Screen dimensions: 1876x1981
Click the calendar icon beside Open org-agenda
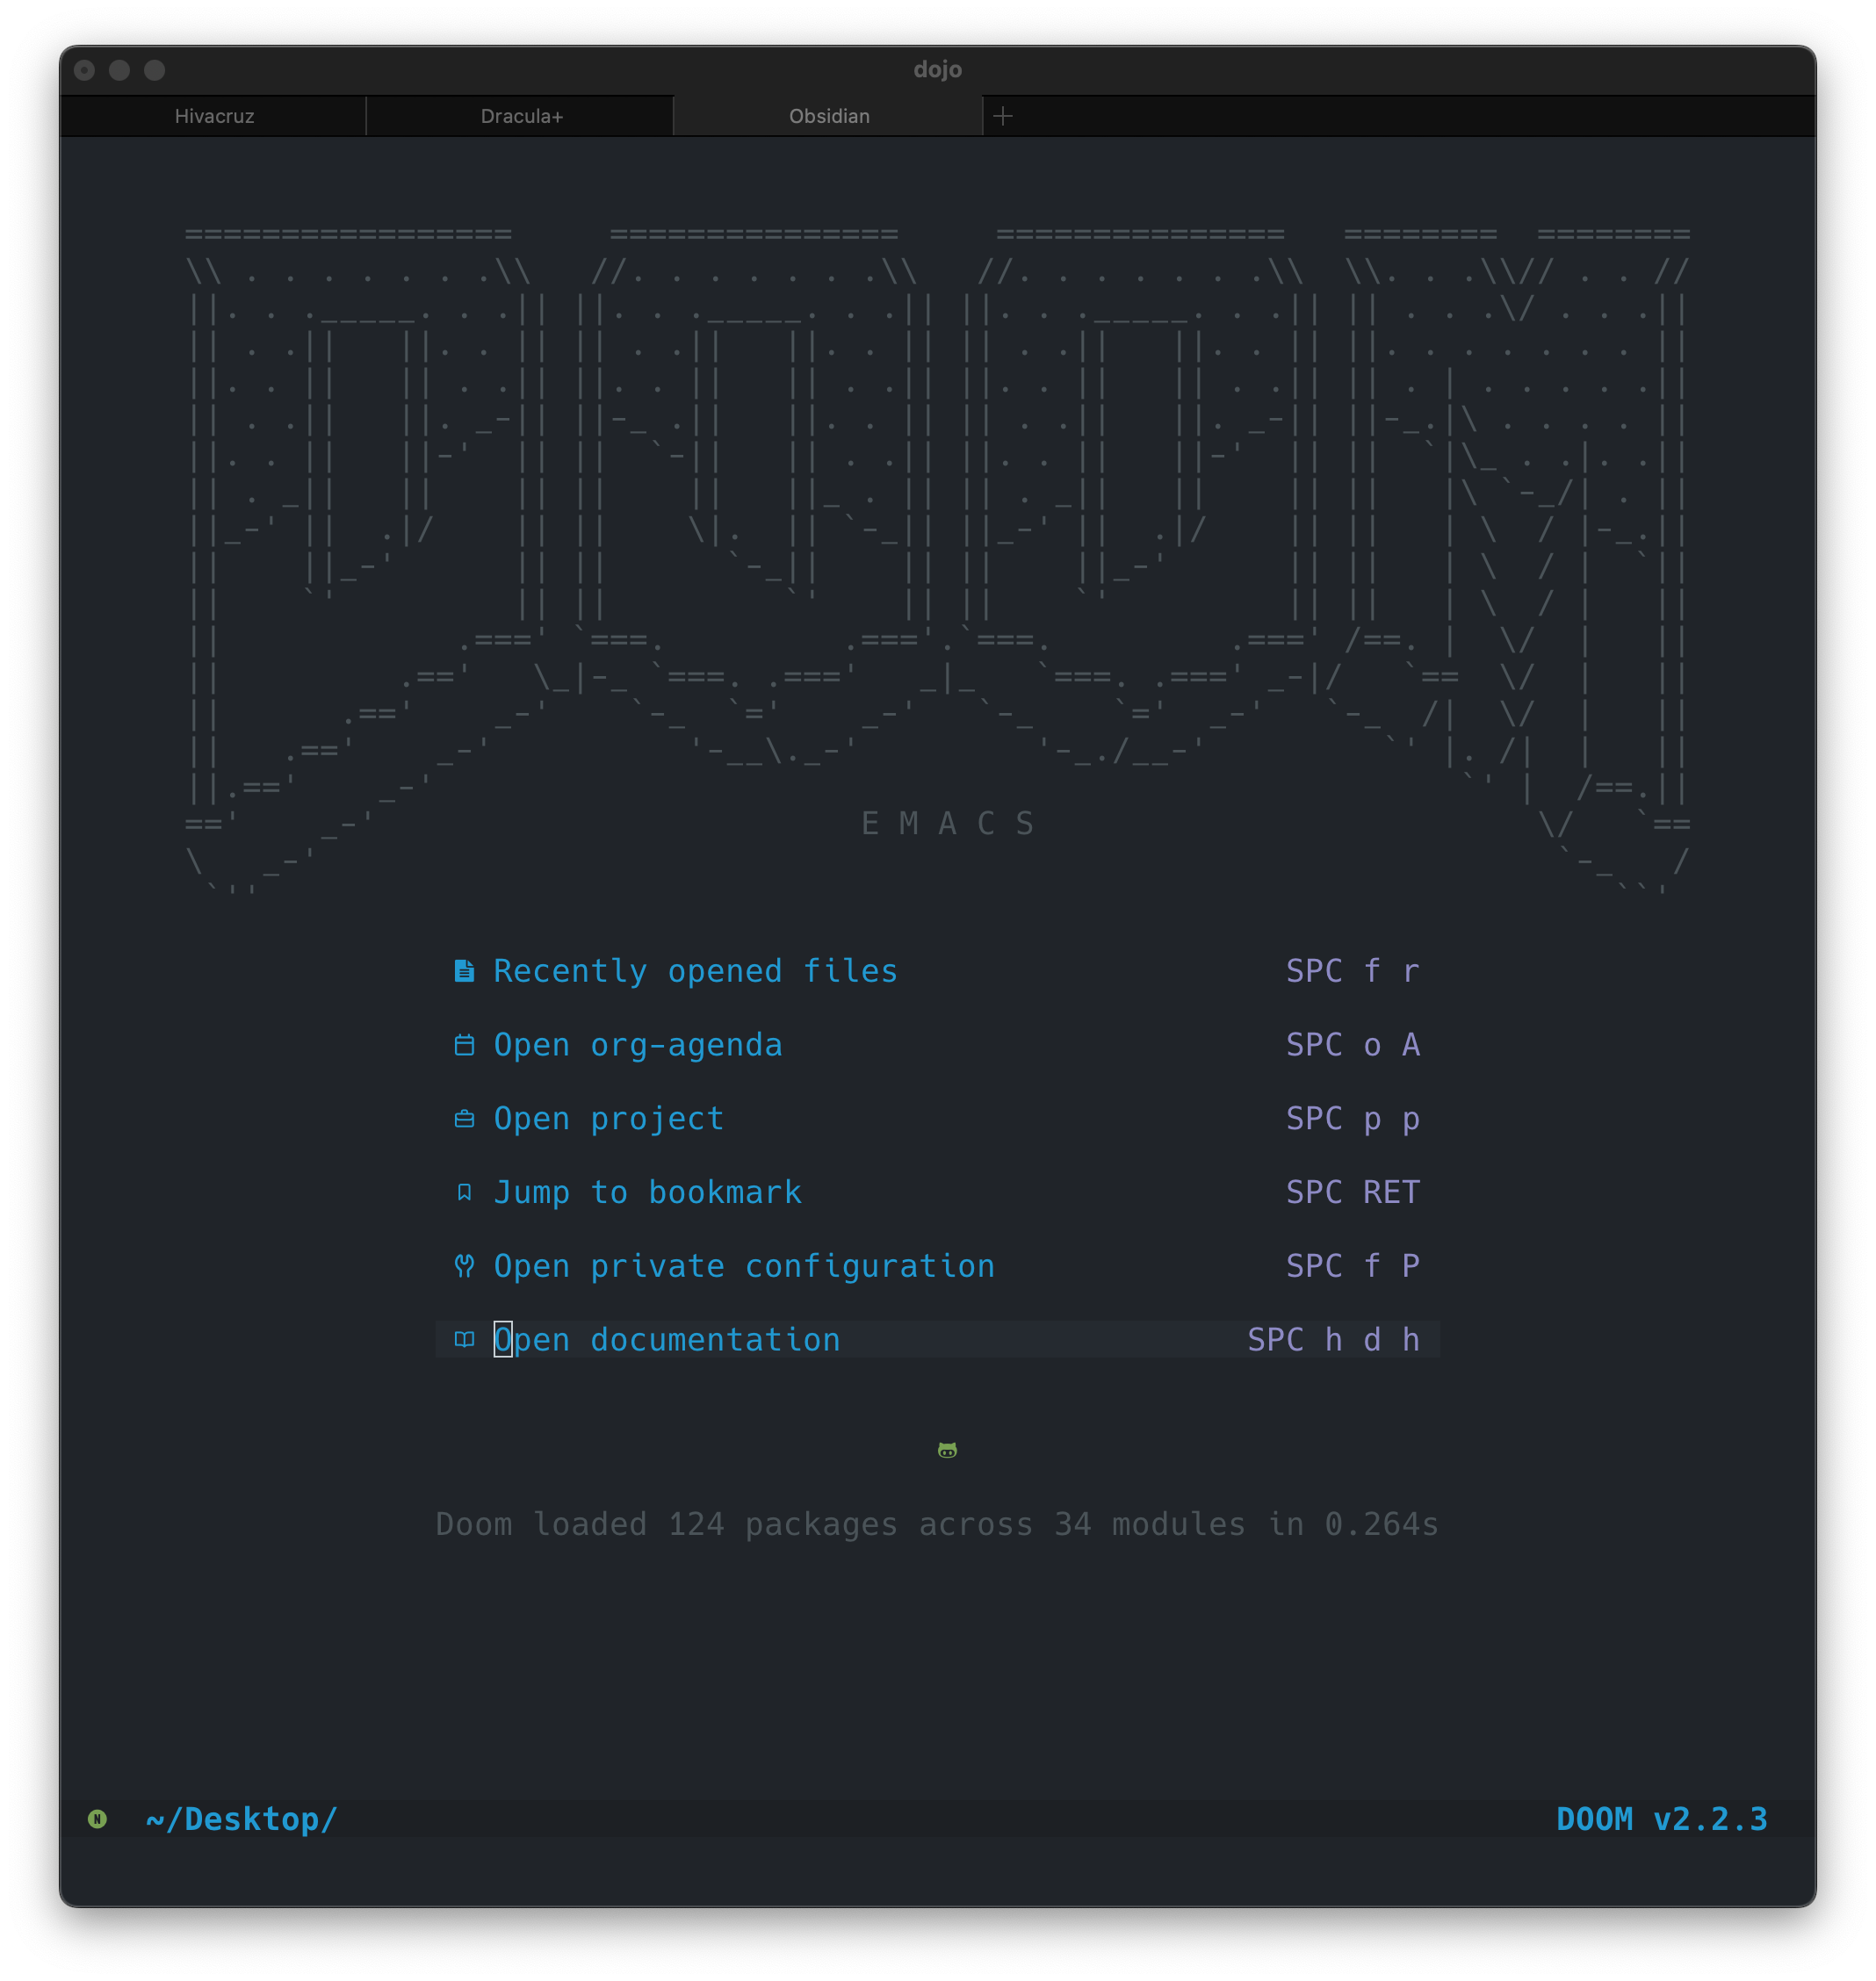pyautogui.click(x=464, y=1045)
